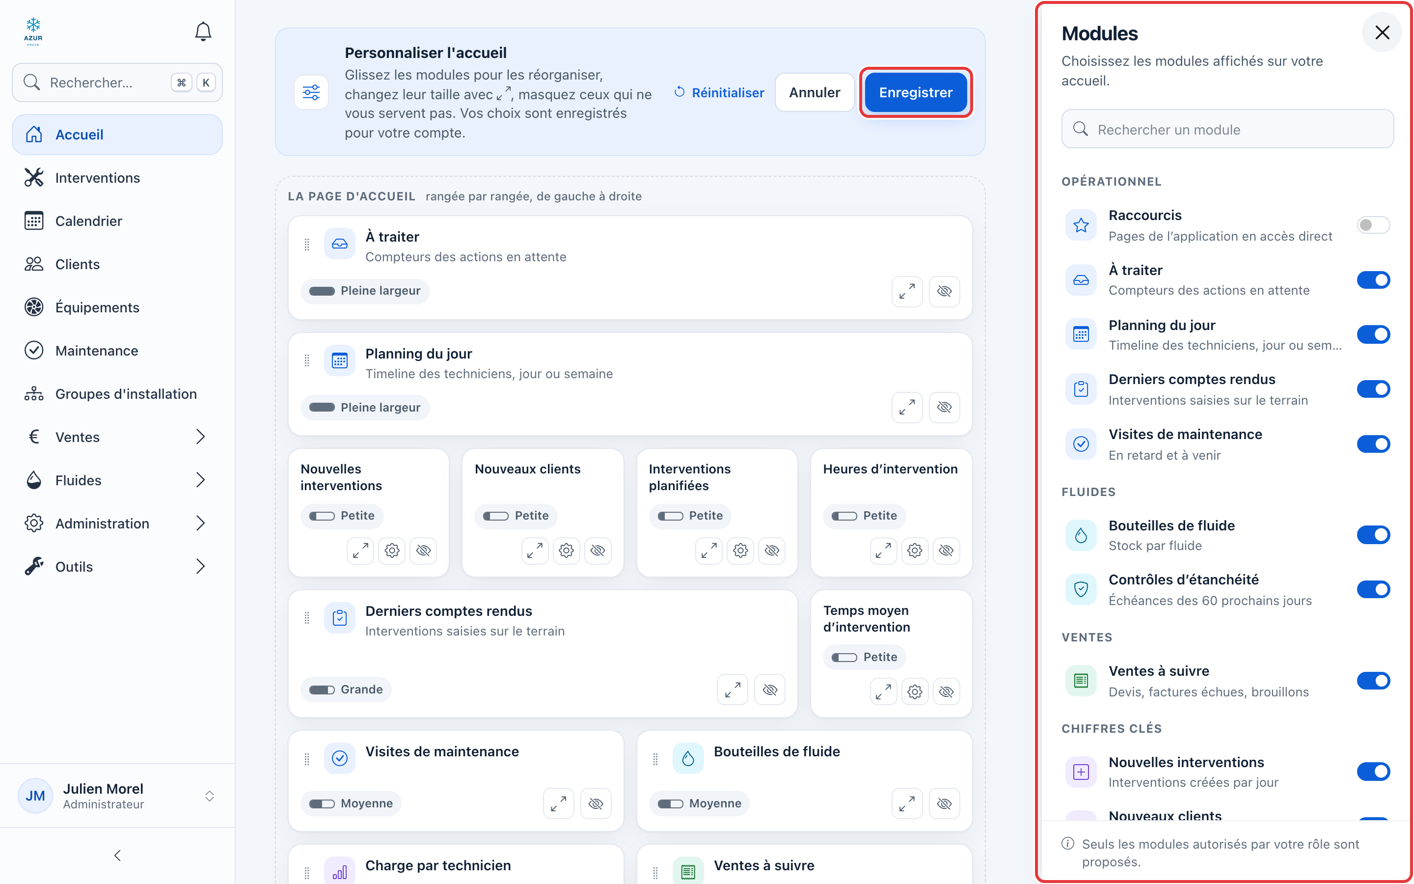
Task: Click resize icon on Interventions planifiées card
Action: click(x=709, y=550)
